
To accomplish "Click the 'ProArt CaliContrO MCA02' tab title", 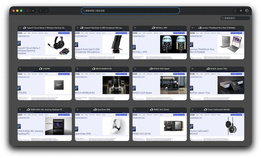I will tap(219, 110).
